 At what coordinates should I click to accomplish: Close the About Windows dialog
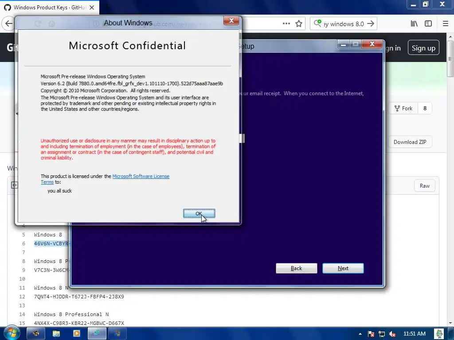[x=231, y=20]
